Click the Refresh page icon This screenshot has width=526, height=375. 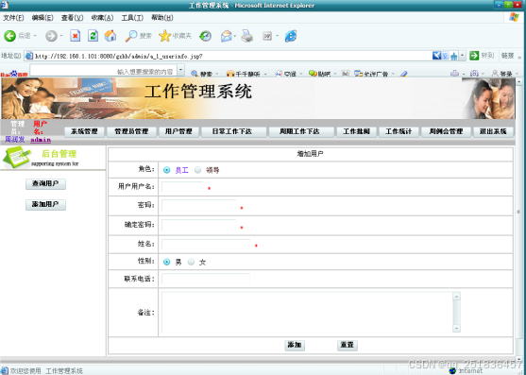(x=93, y=36)
